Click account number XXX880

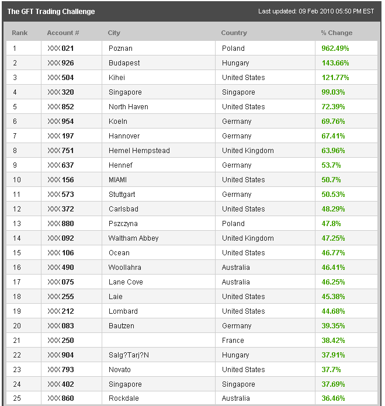[x=60, y=224]
